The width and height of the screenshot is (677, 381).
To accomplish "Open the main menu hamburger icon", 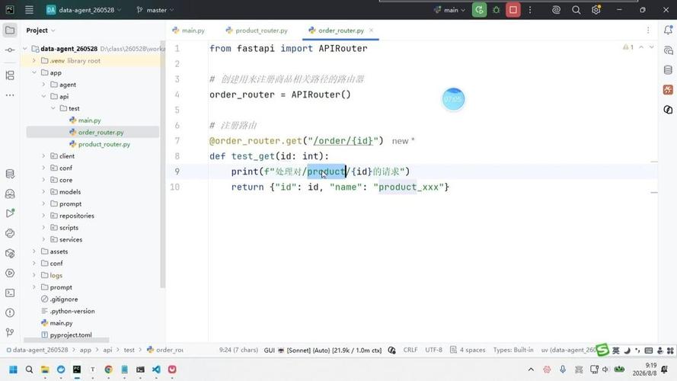I will (x=29, y=9).
